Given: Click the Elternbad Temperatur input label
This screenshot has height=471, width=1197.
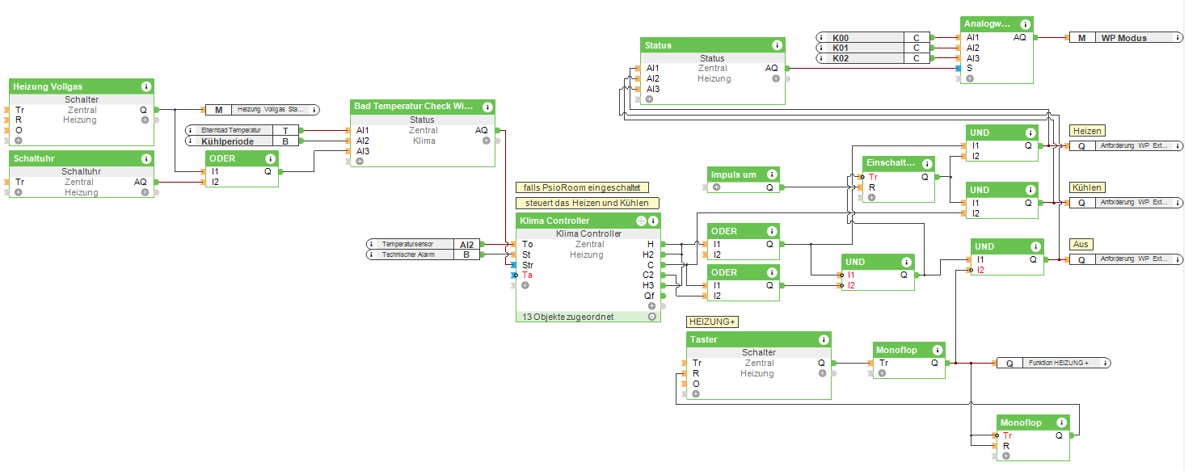Looking at the screenshot, I should tap(231, 129).
